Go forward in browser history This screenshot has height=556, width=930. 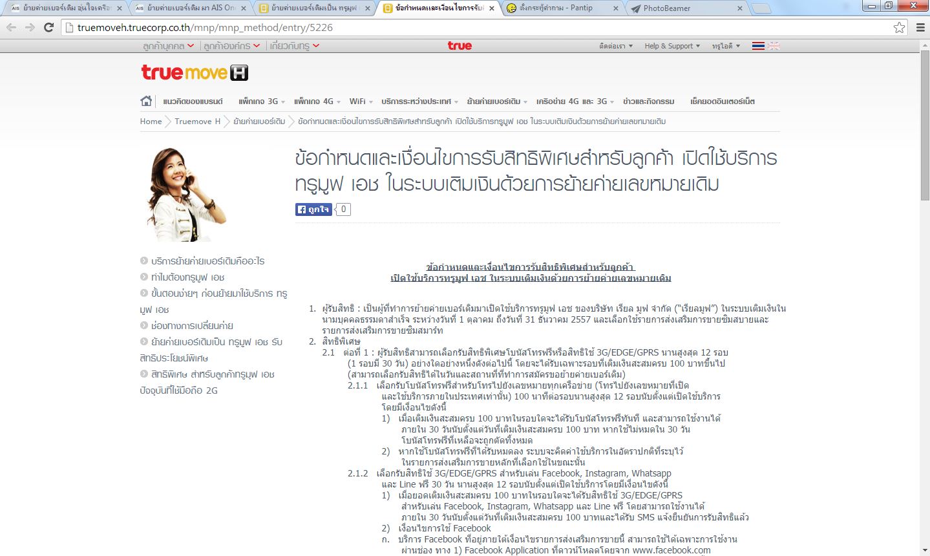pyautogui.click(x=30, y=27)
